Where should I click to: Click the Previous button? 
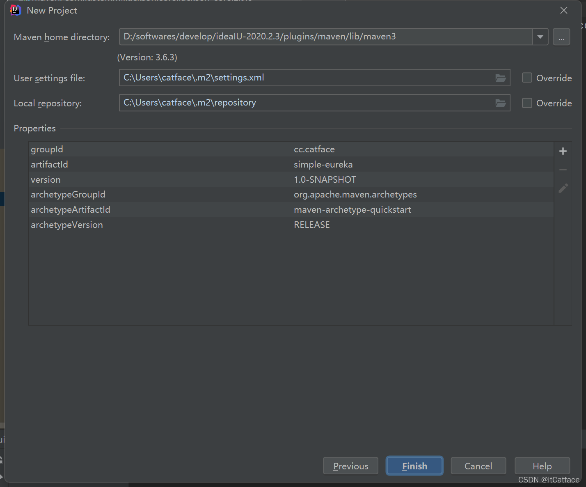(x=350, y=466)
